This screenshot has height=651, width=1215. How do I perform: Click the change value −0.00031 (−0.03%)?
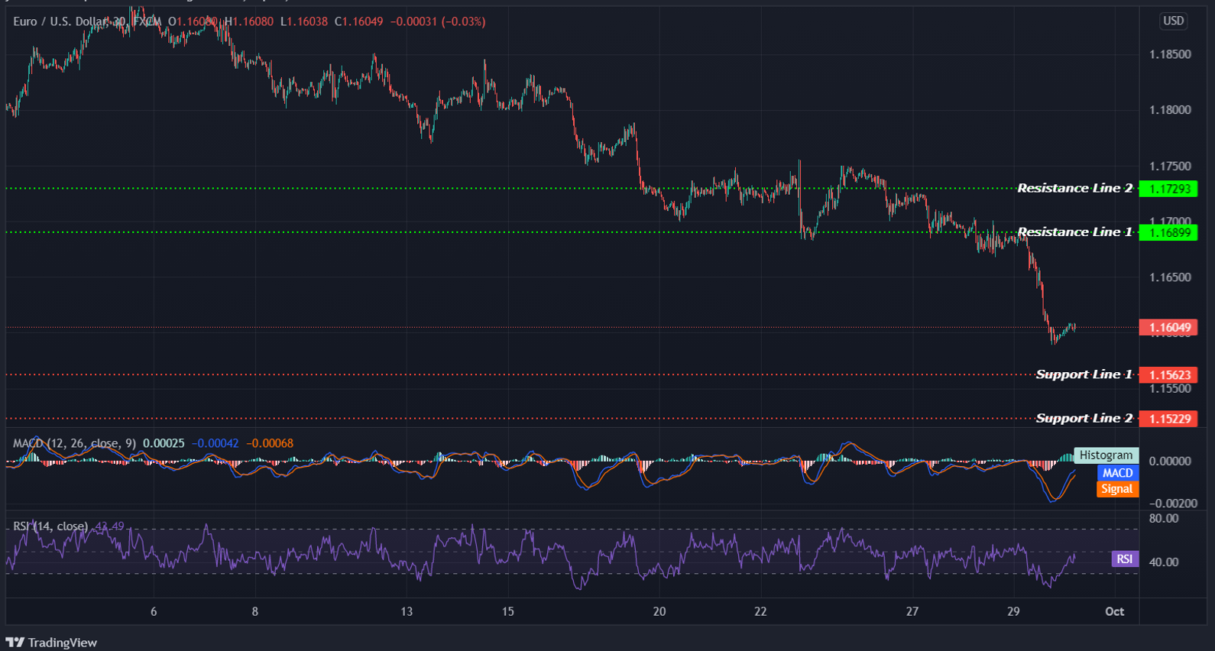click(438, 21)
